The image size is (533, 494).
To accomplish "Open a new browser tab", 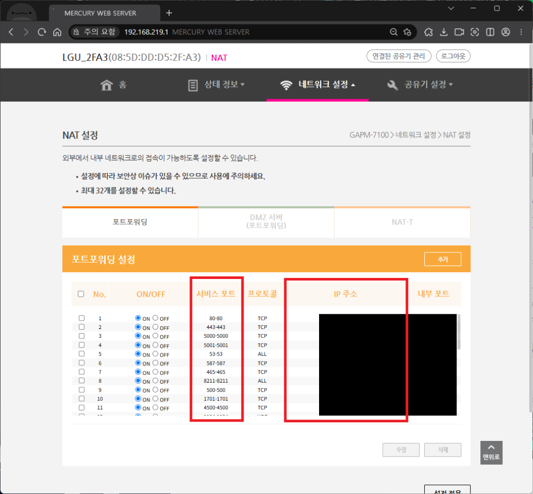I will (169, 13).
